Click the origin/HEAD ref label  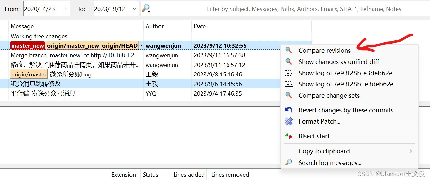tap(120, 46)
